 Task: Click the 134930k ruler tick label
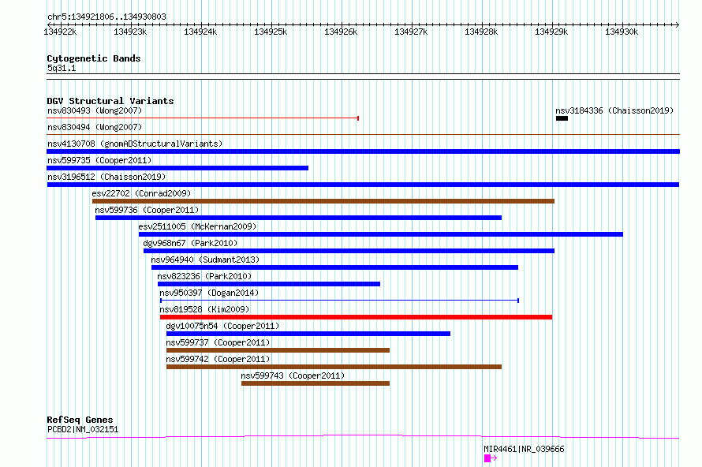tap(622, 32)
